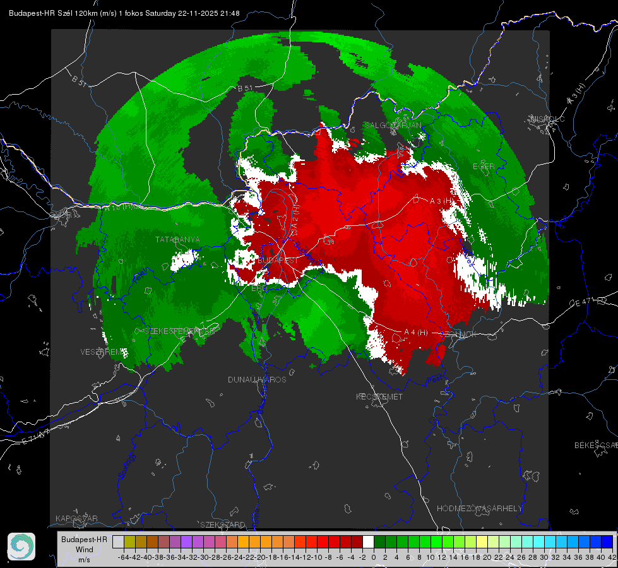Click the cyan swatch between 28 and 30

point(538,541)
